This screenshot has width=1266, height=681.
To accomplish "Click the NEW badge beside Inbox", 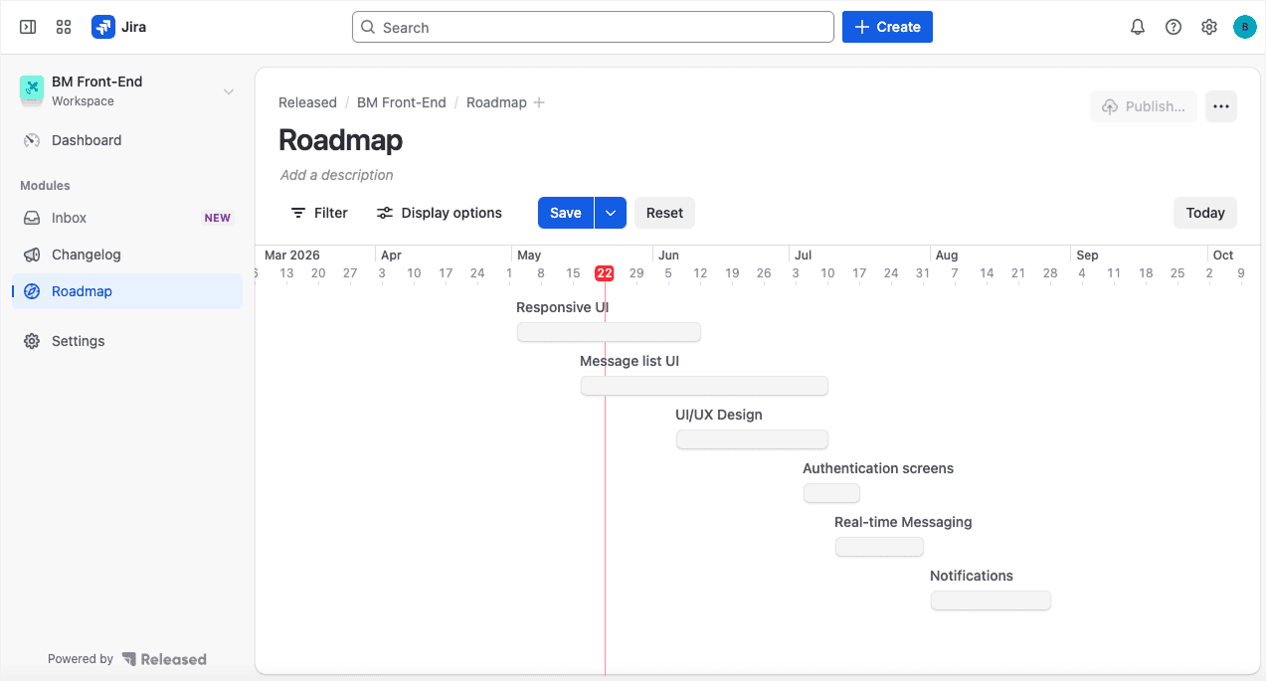I will pos(217,218).
